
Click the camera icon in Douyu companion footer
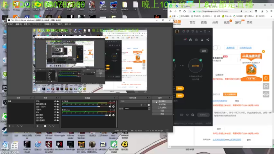(x=182, y=115)
